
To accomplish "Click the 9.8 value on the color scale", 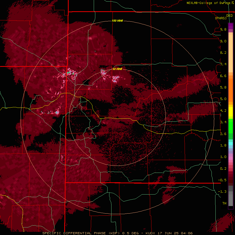I will point(223,29).
